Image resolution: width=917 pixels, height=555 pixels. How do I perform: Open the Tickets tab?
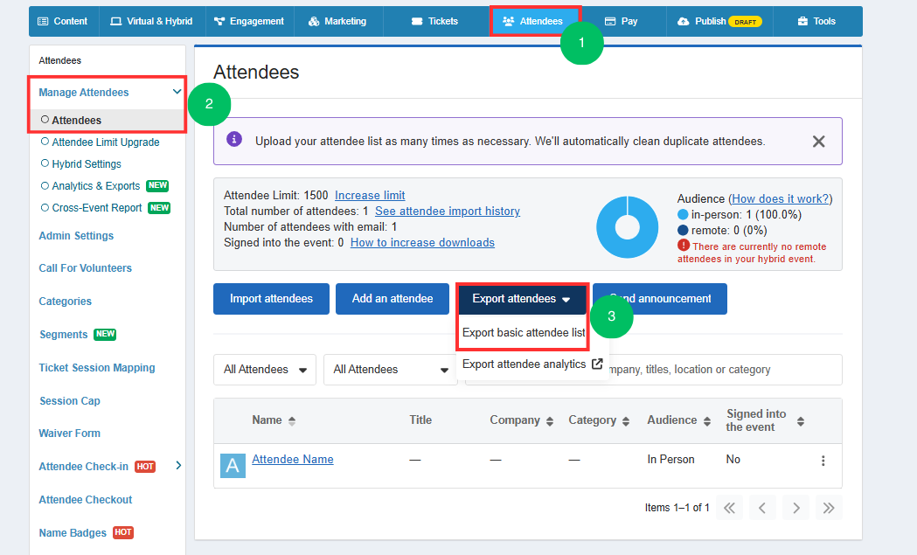[x=435, y=21]
